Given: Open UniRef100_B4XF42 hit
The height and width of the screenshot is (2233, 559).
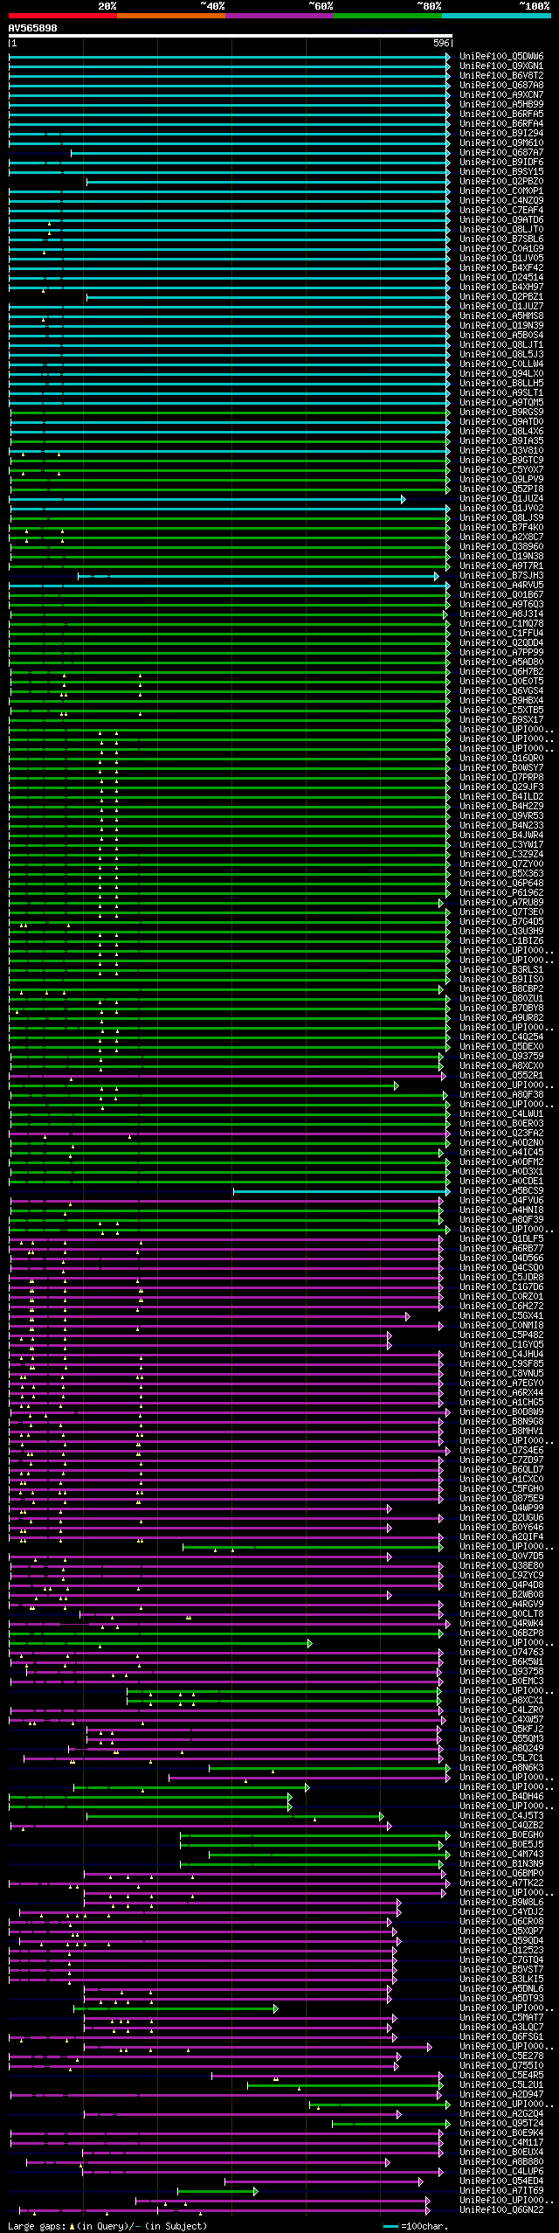Looking at the screenshot, I should (501, 268).
